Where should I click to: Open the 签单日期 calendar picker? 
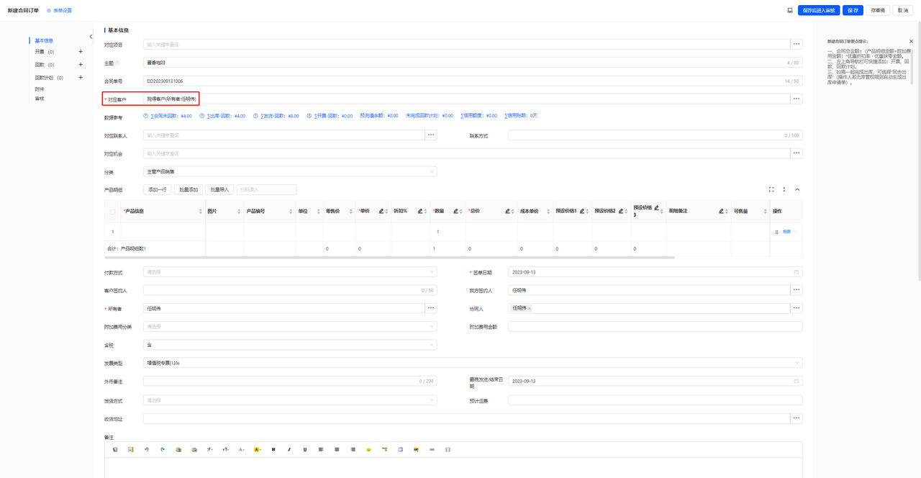(797, 272)
